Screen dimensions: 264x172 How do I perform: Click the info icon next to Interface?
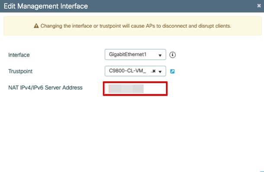click(x=172, y=55)
